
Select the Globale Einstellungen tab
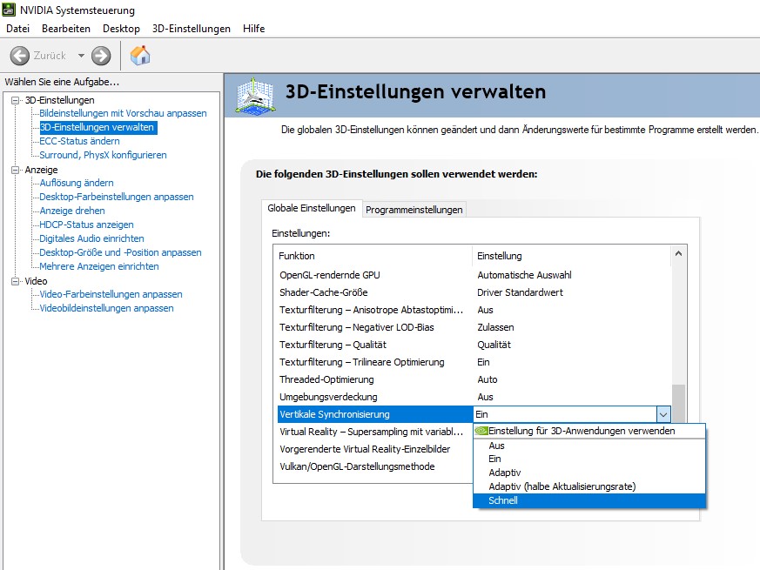(311, 208)
